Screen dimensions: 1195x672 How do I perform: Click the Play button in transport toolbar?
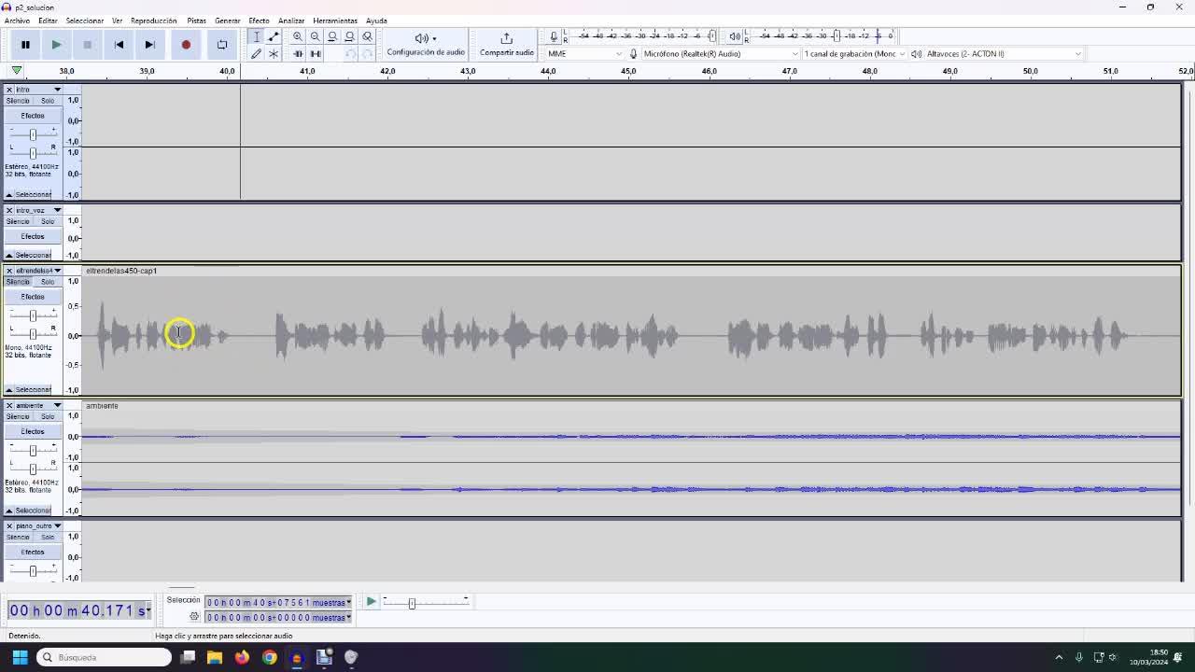click(56, 45)
